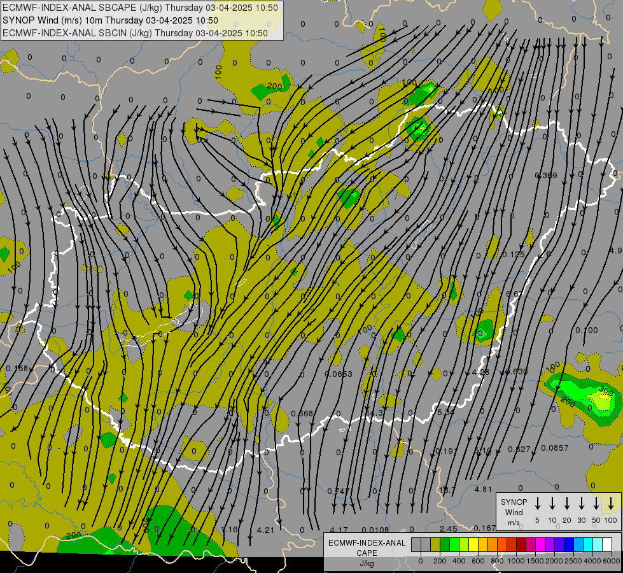
Task: Click the 20 m/s wind arrow in legend
Action: click(567, 504)
